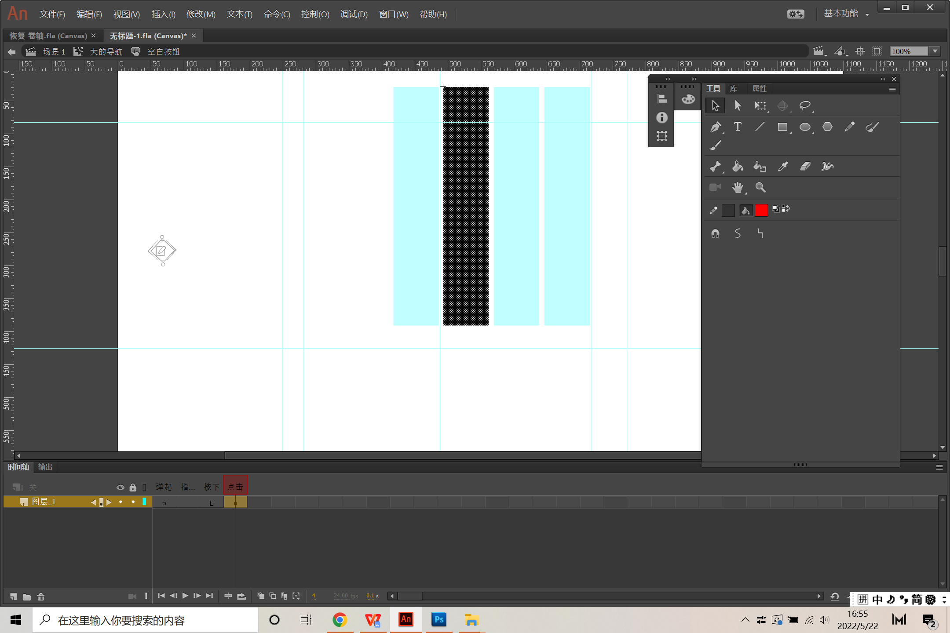Viewport: 950px width, 633px height.
Task: Click the red fill color swatch
Action: click(761, 210)
